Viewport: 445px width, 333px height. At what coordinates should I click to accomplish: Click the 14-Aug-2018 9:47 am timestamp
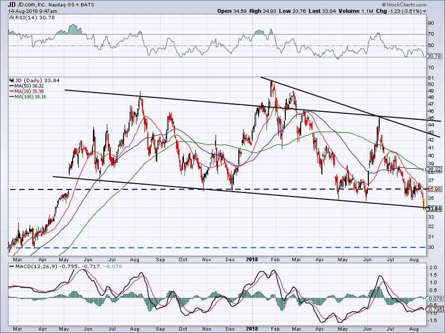[32, 11]
